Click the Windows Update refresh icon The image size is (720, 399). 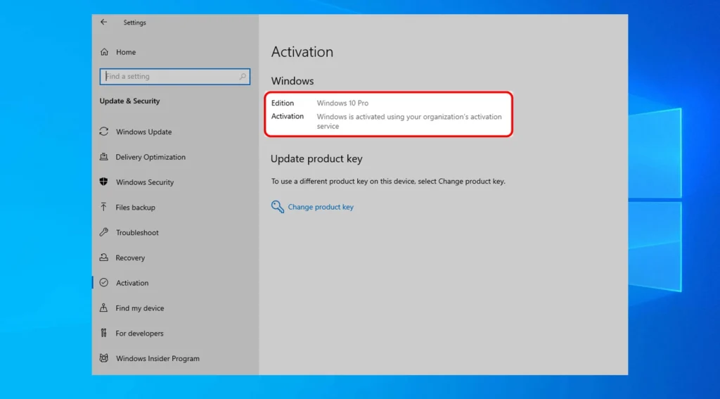[104, 132]
